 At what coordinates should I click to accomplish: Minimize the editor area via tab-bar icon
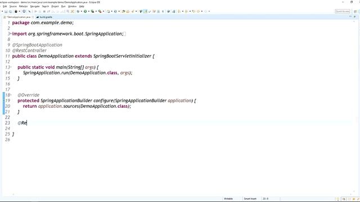350,17
